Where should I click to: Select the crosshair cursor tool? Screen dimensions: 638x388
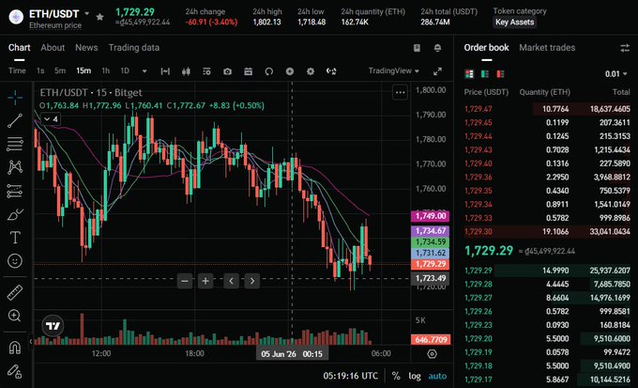point(15,97)
